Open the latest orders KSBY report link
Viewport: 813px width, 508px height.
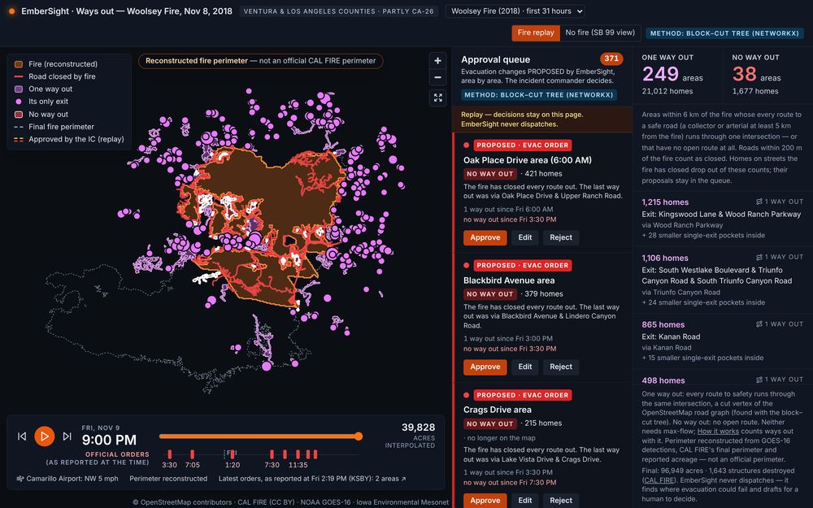click(312, 479)
